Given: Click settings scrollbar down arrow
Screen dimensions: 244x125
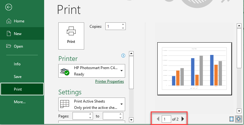Looking at the screenshot, I should (131, 120).
